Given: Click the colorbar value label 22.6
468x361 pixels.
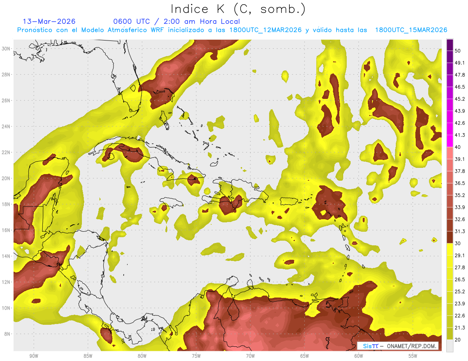Looking at the screenshot, I should (459, 316).
